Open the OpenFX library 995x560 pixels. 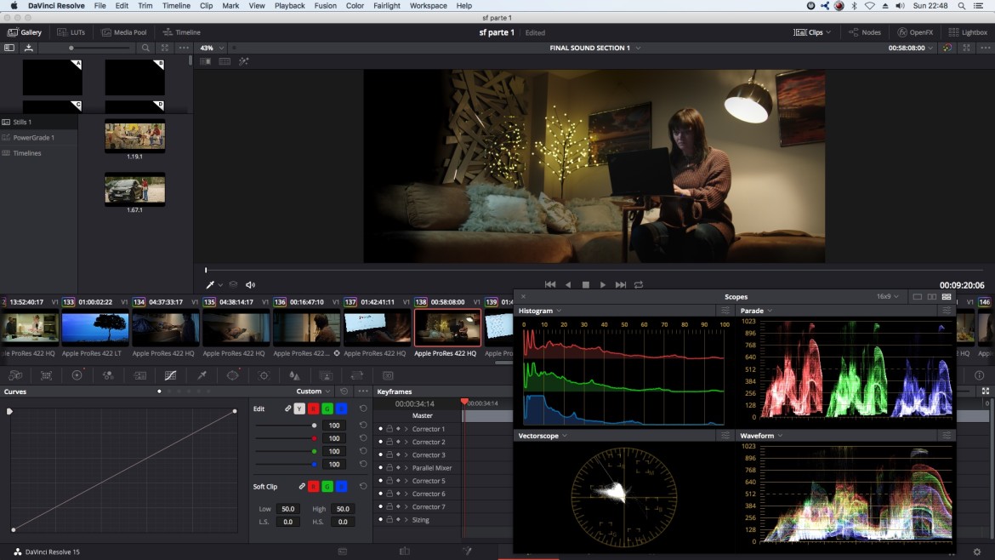915,32
